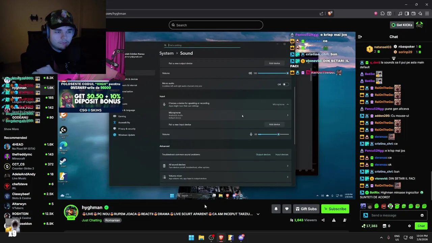Open Windows Start button on taskbar

click(x=191, y=238)
